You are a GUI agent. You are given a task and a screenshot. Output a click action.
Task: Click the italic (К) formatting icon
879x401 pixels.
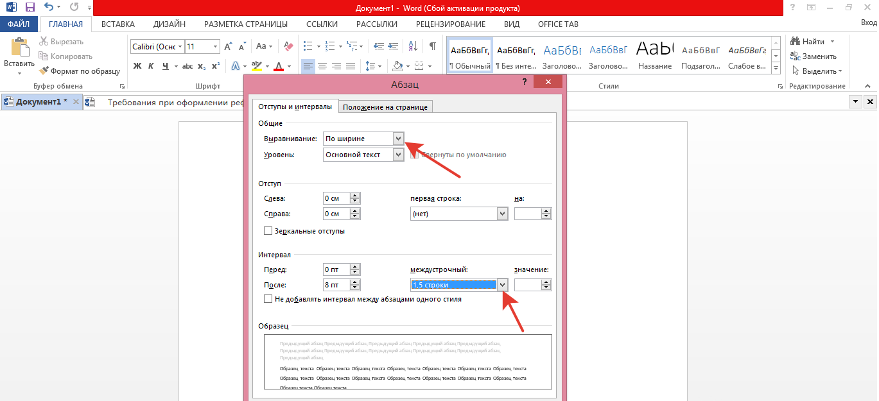(151, 66)
